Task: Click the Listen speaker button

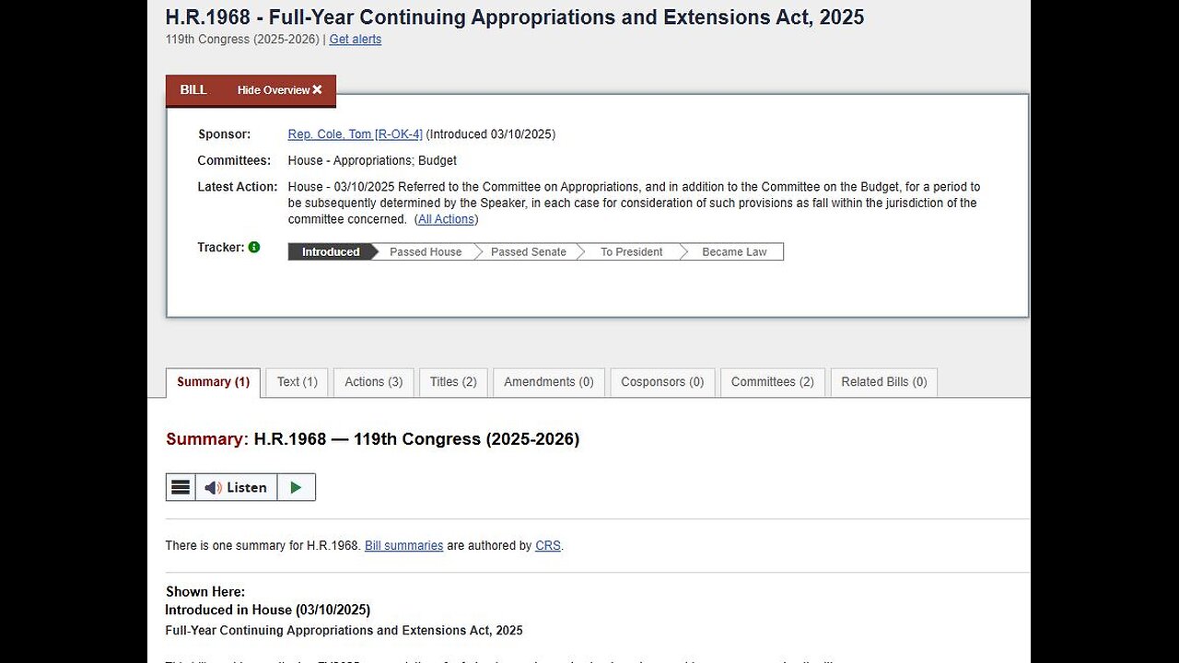Action: pyautogui.click(x=236, y=487)
